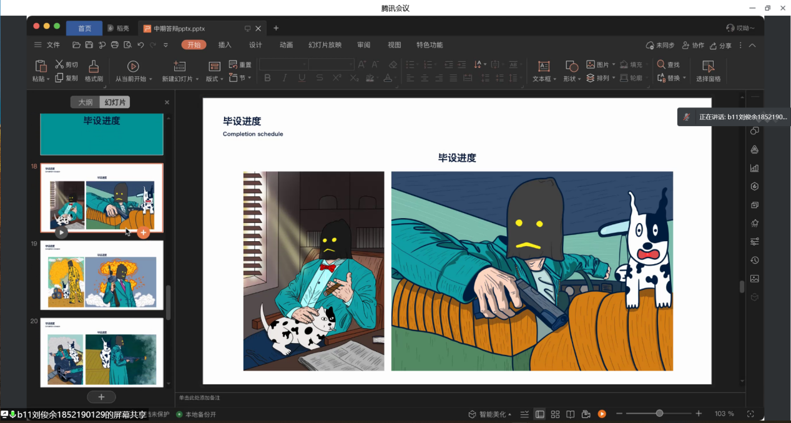Toggle Italic formatting
This screenshot has width=791, height=423.
coord(285,78)
